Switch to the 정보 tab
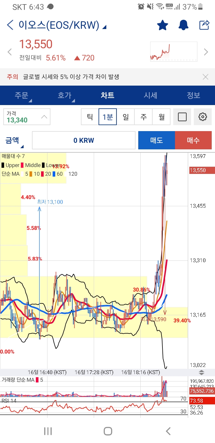The image size is (215, 443). pos(193,95)
